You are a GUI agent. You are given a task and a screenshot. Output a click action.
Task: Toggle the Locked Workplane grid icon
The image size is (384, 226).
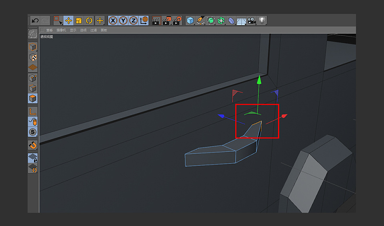click(x=33, y=158)
